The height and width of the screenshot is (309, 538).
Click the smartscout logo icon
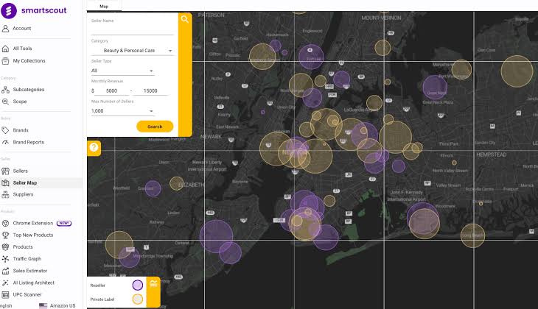click(x=9, y=10)
